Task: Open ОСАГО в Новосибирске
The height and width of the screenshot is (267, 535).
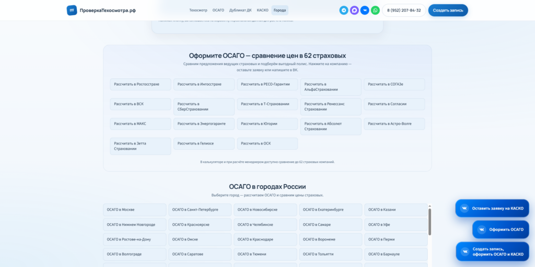Action: (x=265, y=210)
